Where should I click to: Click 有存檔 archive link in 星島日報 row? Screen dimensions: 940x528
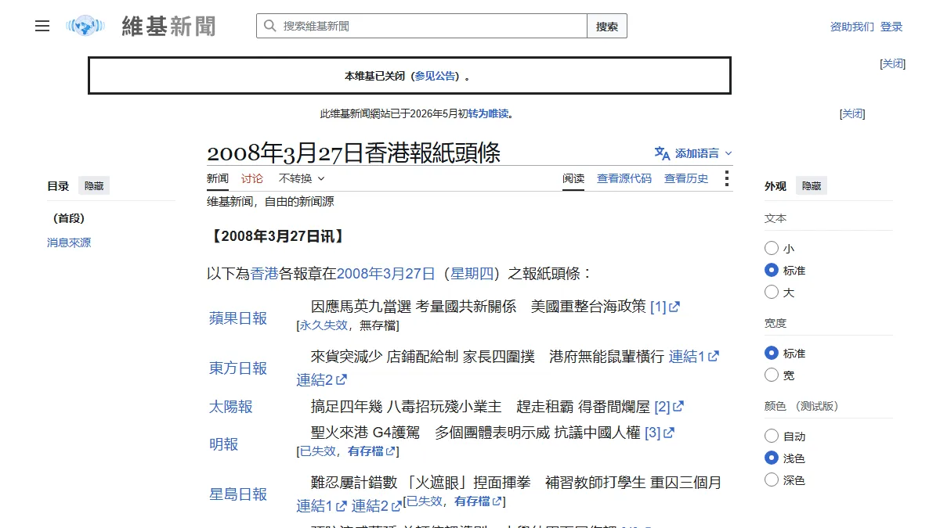[x=478, y=501]
